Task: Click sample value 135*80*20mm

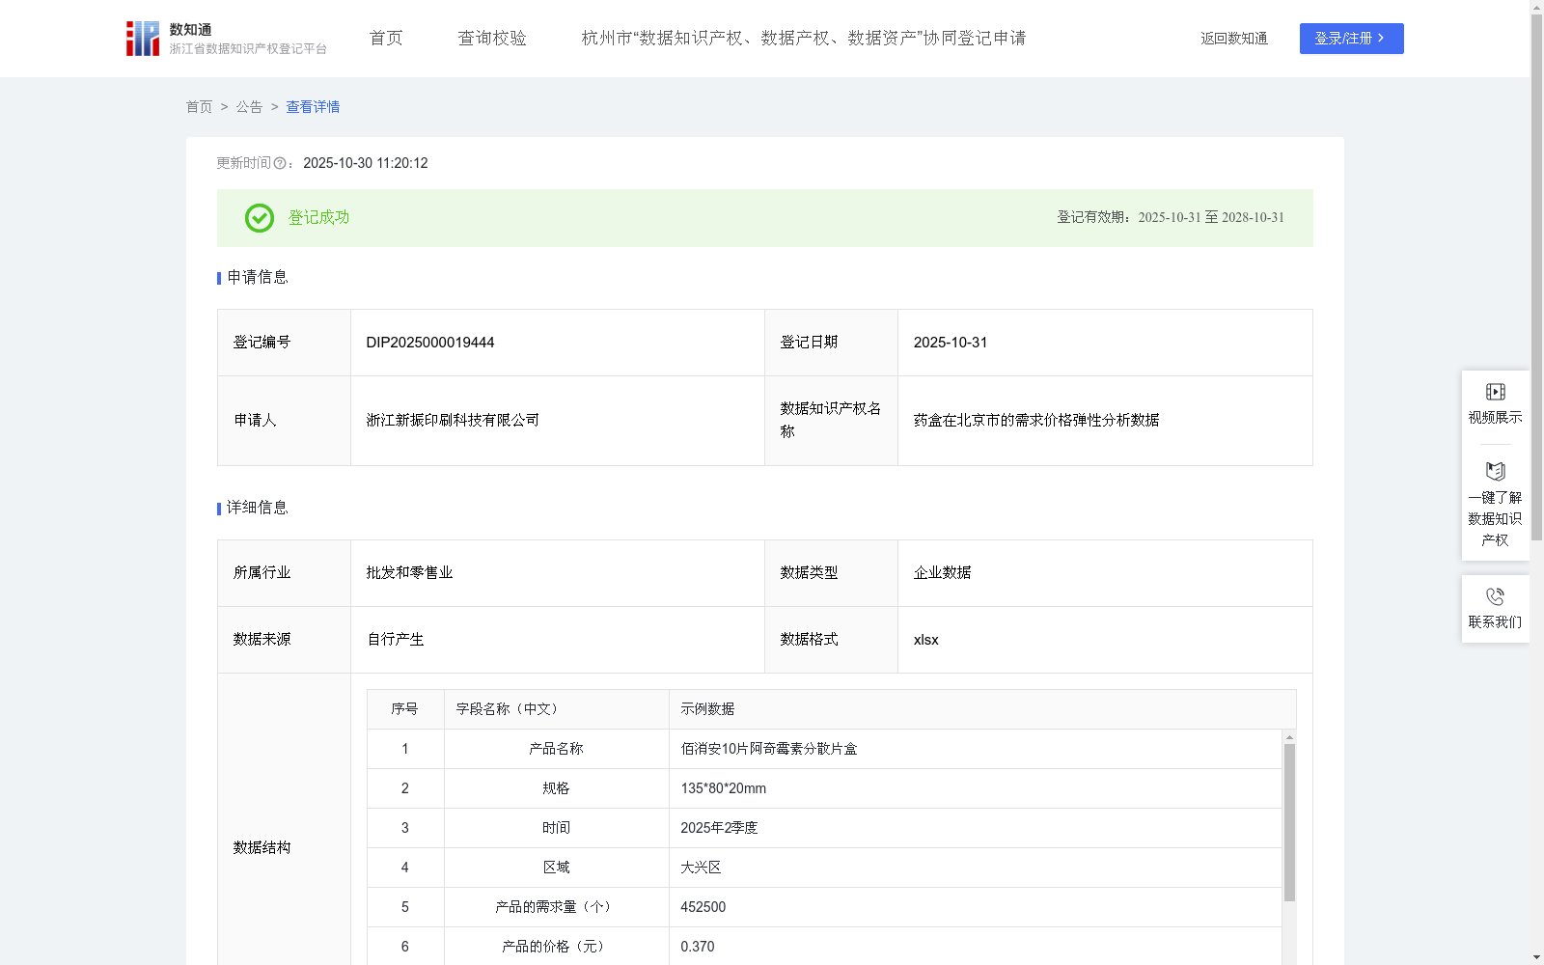Action: pyautogui.click(x=724, y=788)
